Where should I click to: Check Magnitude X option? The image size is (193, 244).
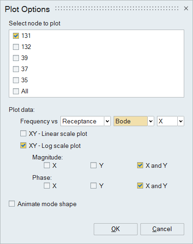click(47, 165)
